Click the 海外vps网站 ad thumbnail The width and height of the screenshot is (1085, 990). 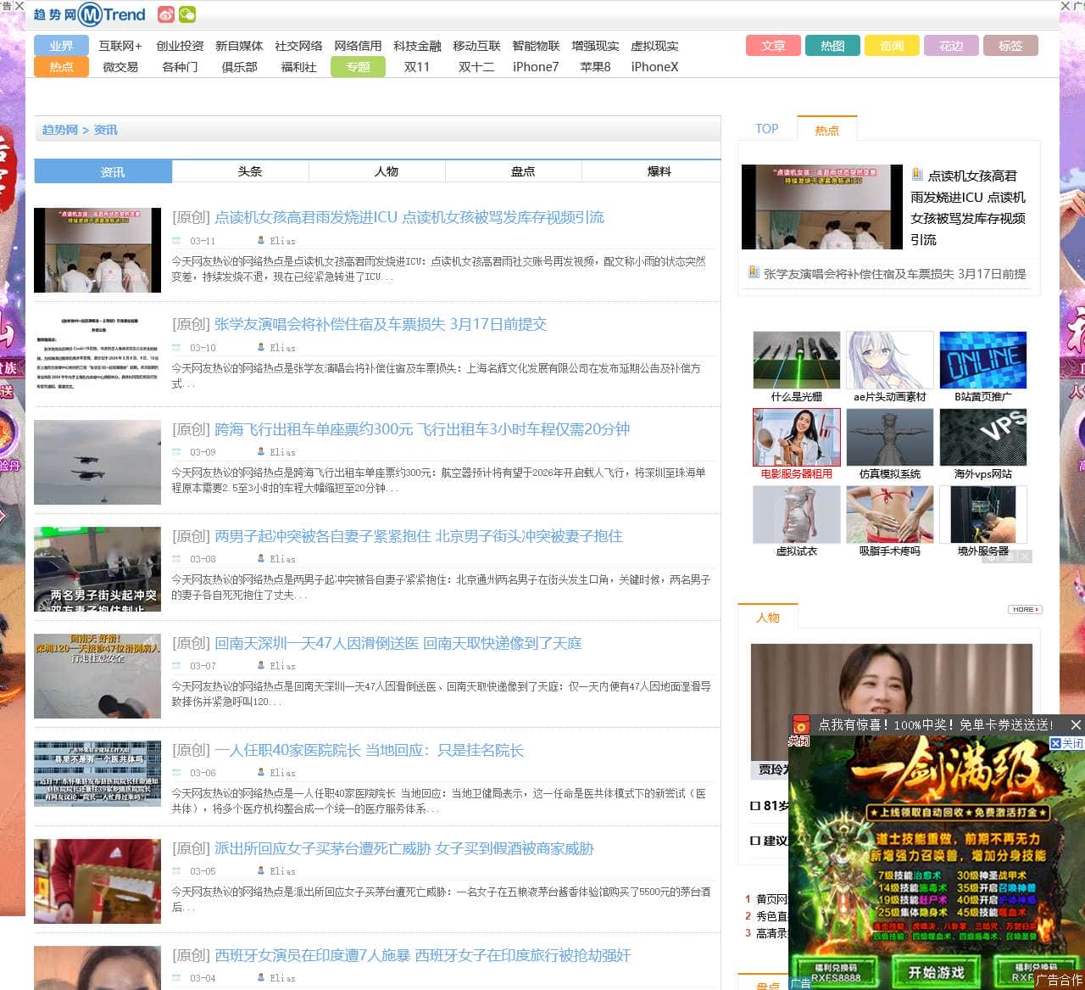983,437
